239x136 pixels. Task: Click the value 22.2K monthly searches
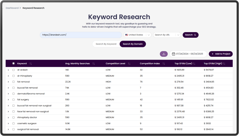click(x=68, y=82)
